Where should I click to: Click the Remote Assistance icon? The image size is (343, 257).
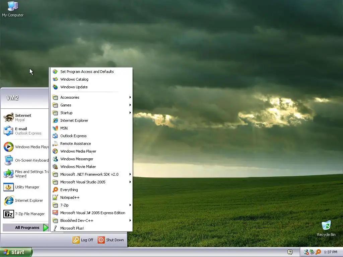click(55, 144)
